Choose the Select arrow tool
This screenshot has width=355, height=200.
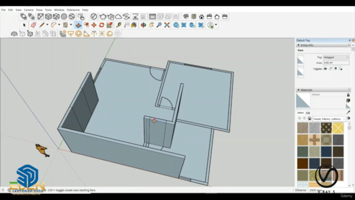24,25
